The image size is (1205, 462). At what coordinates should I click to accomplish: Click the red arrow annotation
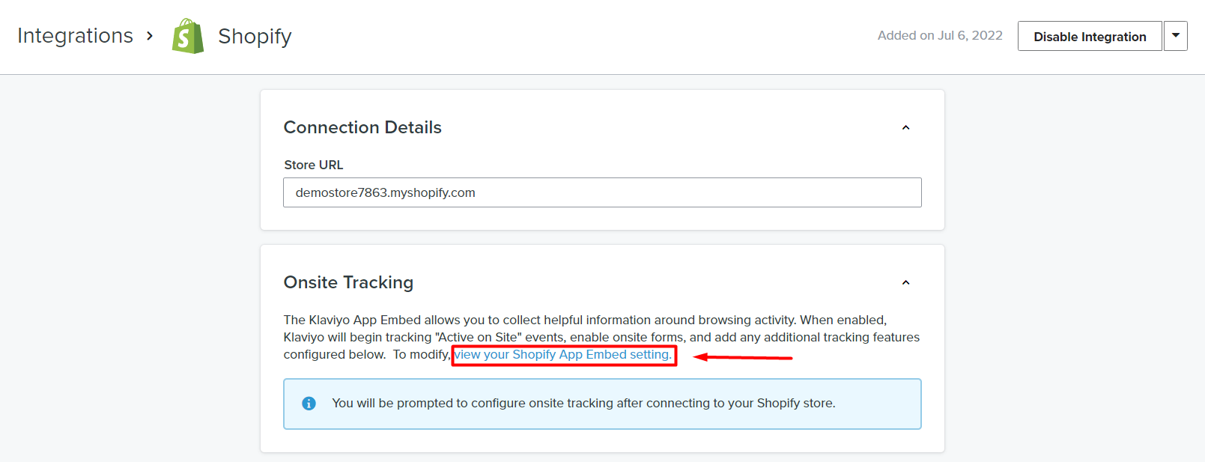(742, 357)
